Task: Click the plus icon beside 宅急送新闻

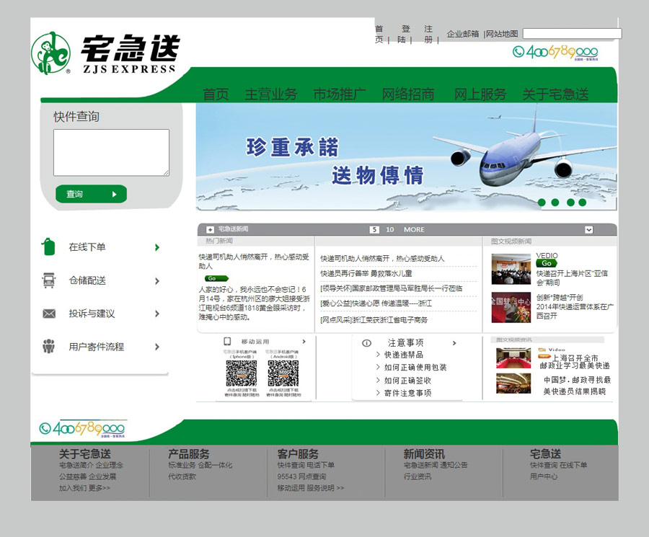Action: coord(211,229)
